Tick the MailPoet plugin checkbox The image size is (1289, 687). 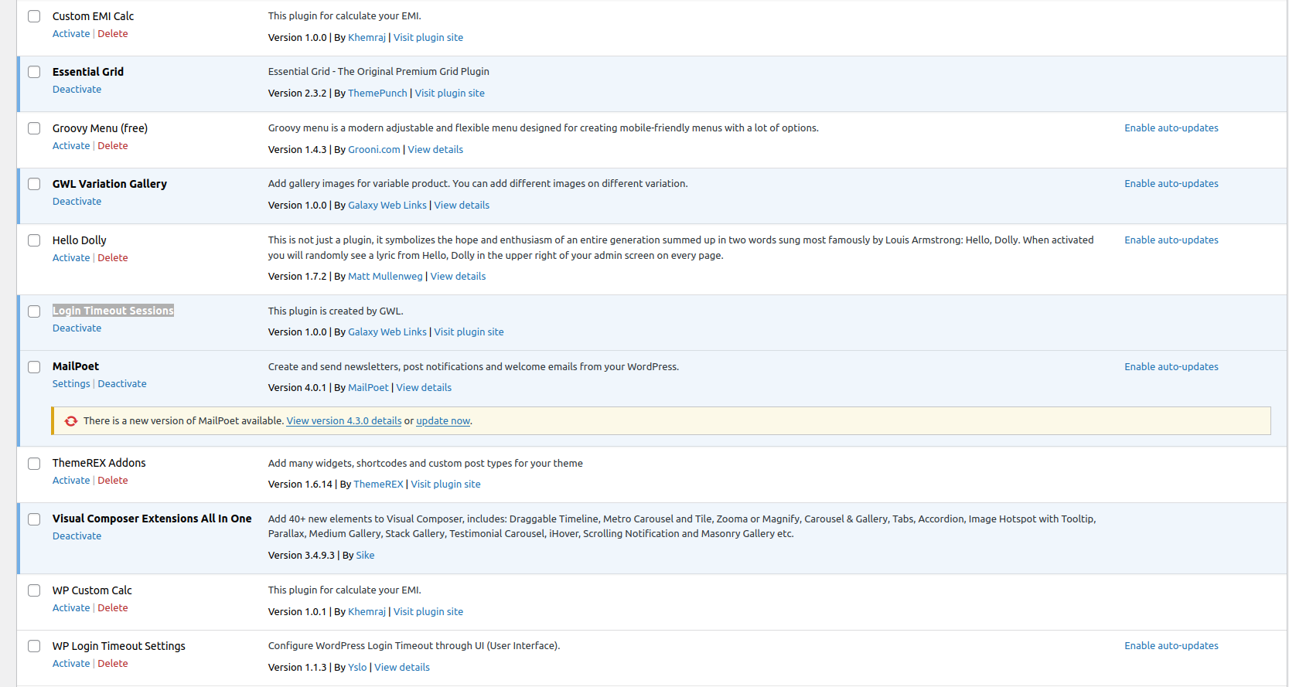click(x=34, y=367)
